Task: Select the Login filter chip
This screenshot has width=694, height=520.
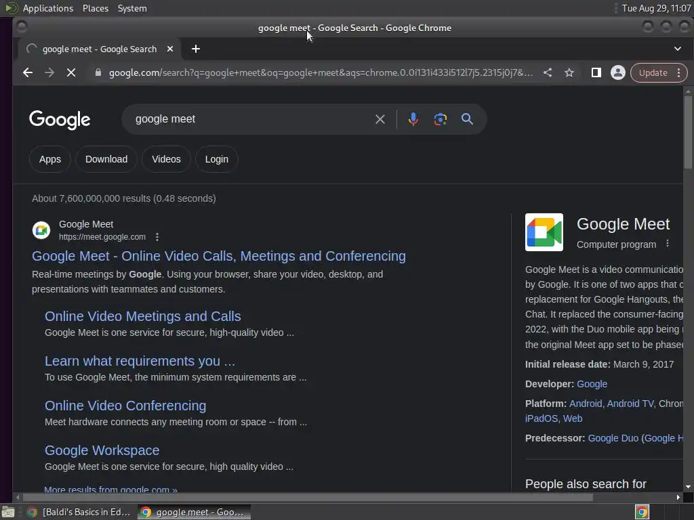Action: (216, 159)
